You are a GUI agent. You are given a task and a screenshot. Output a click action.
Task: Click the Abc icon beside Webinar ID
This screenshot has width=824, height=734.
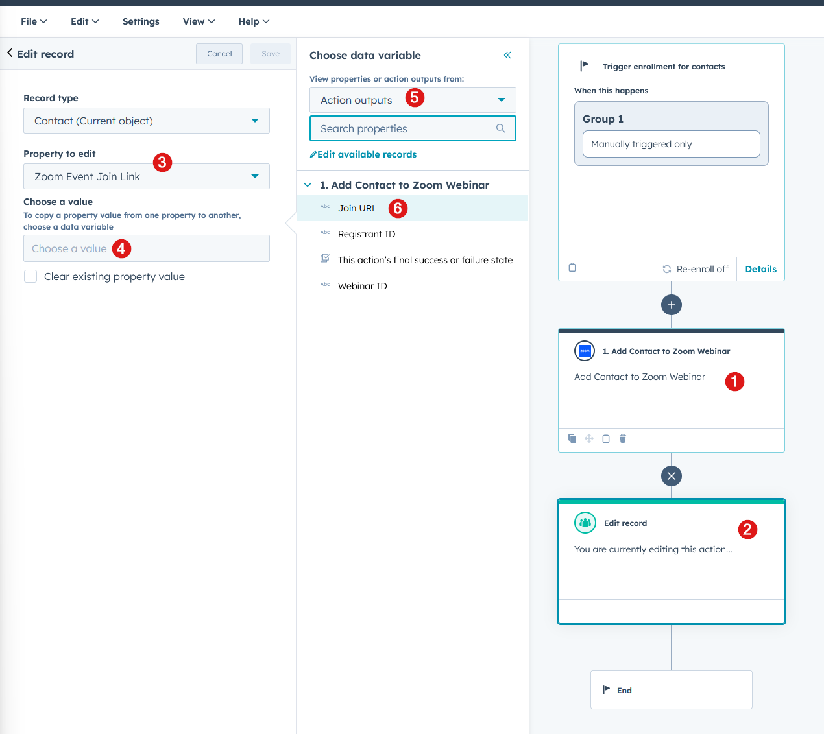click(325, 285)
